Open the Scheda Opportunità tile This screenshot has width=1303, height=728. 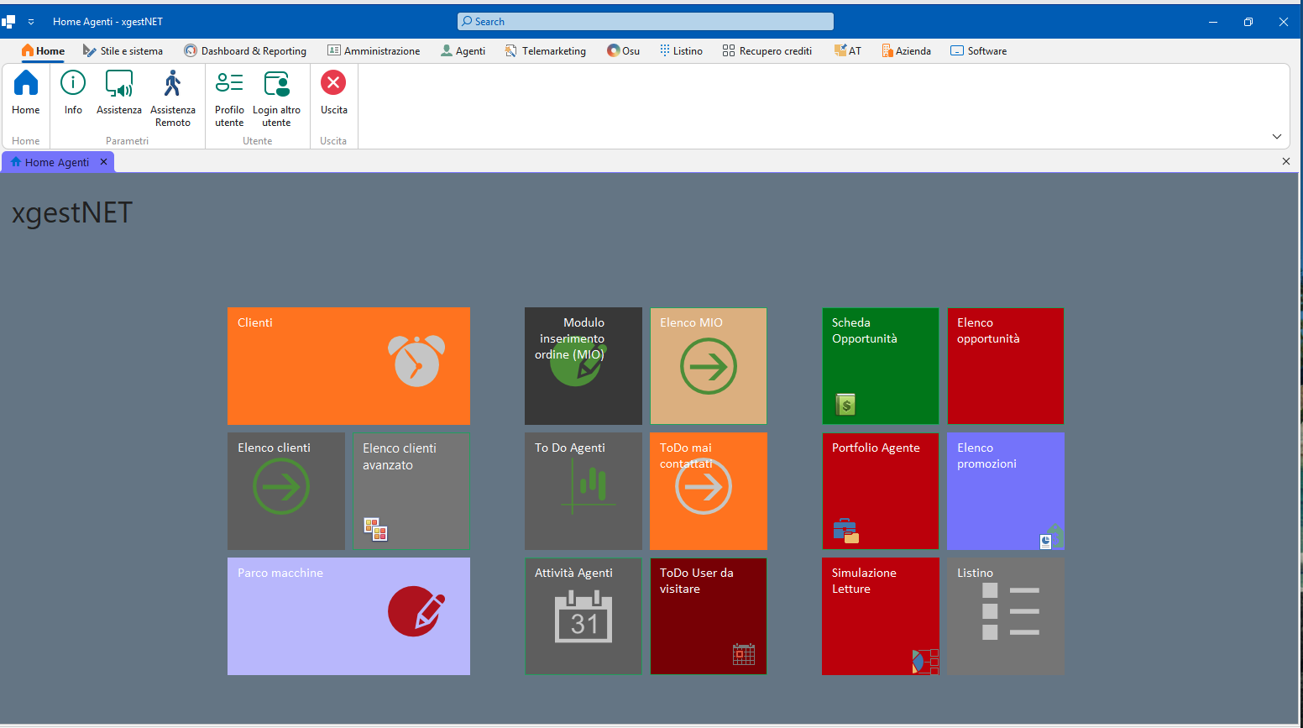881,366
